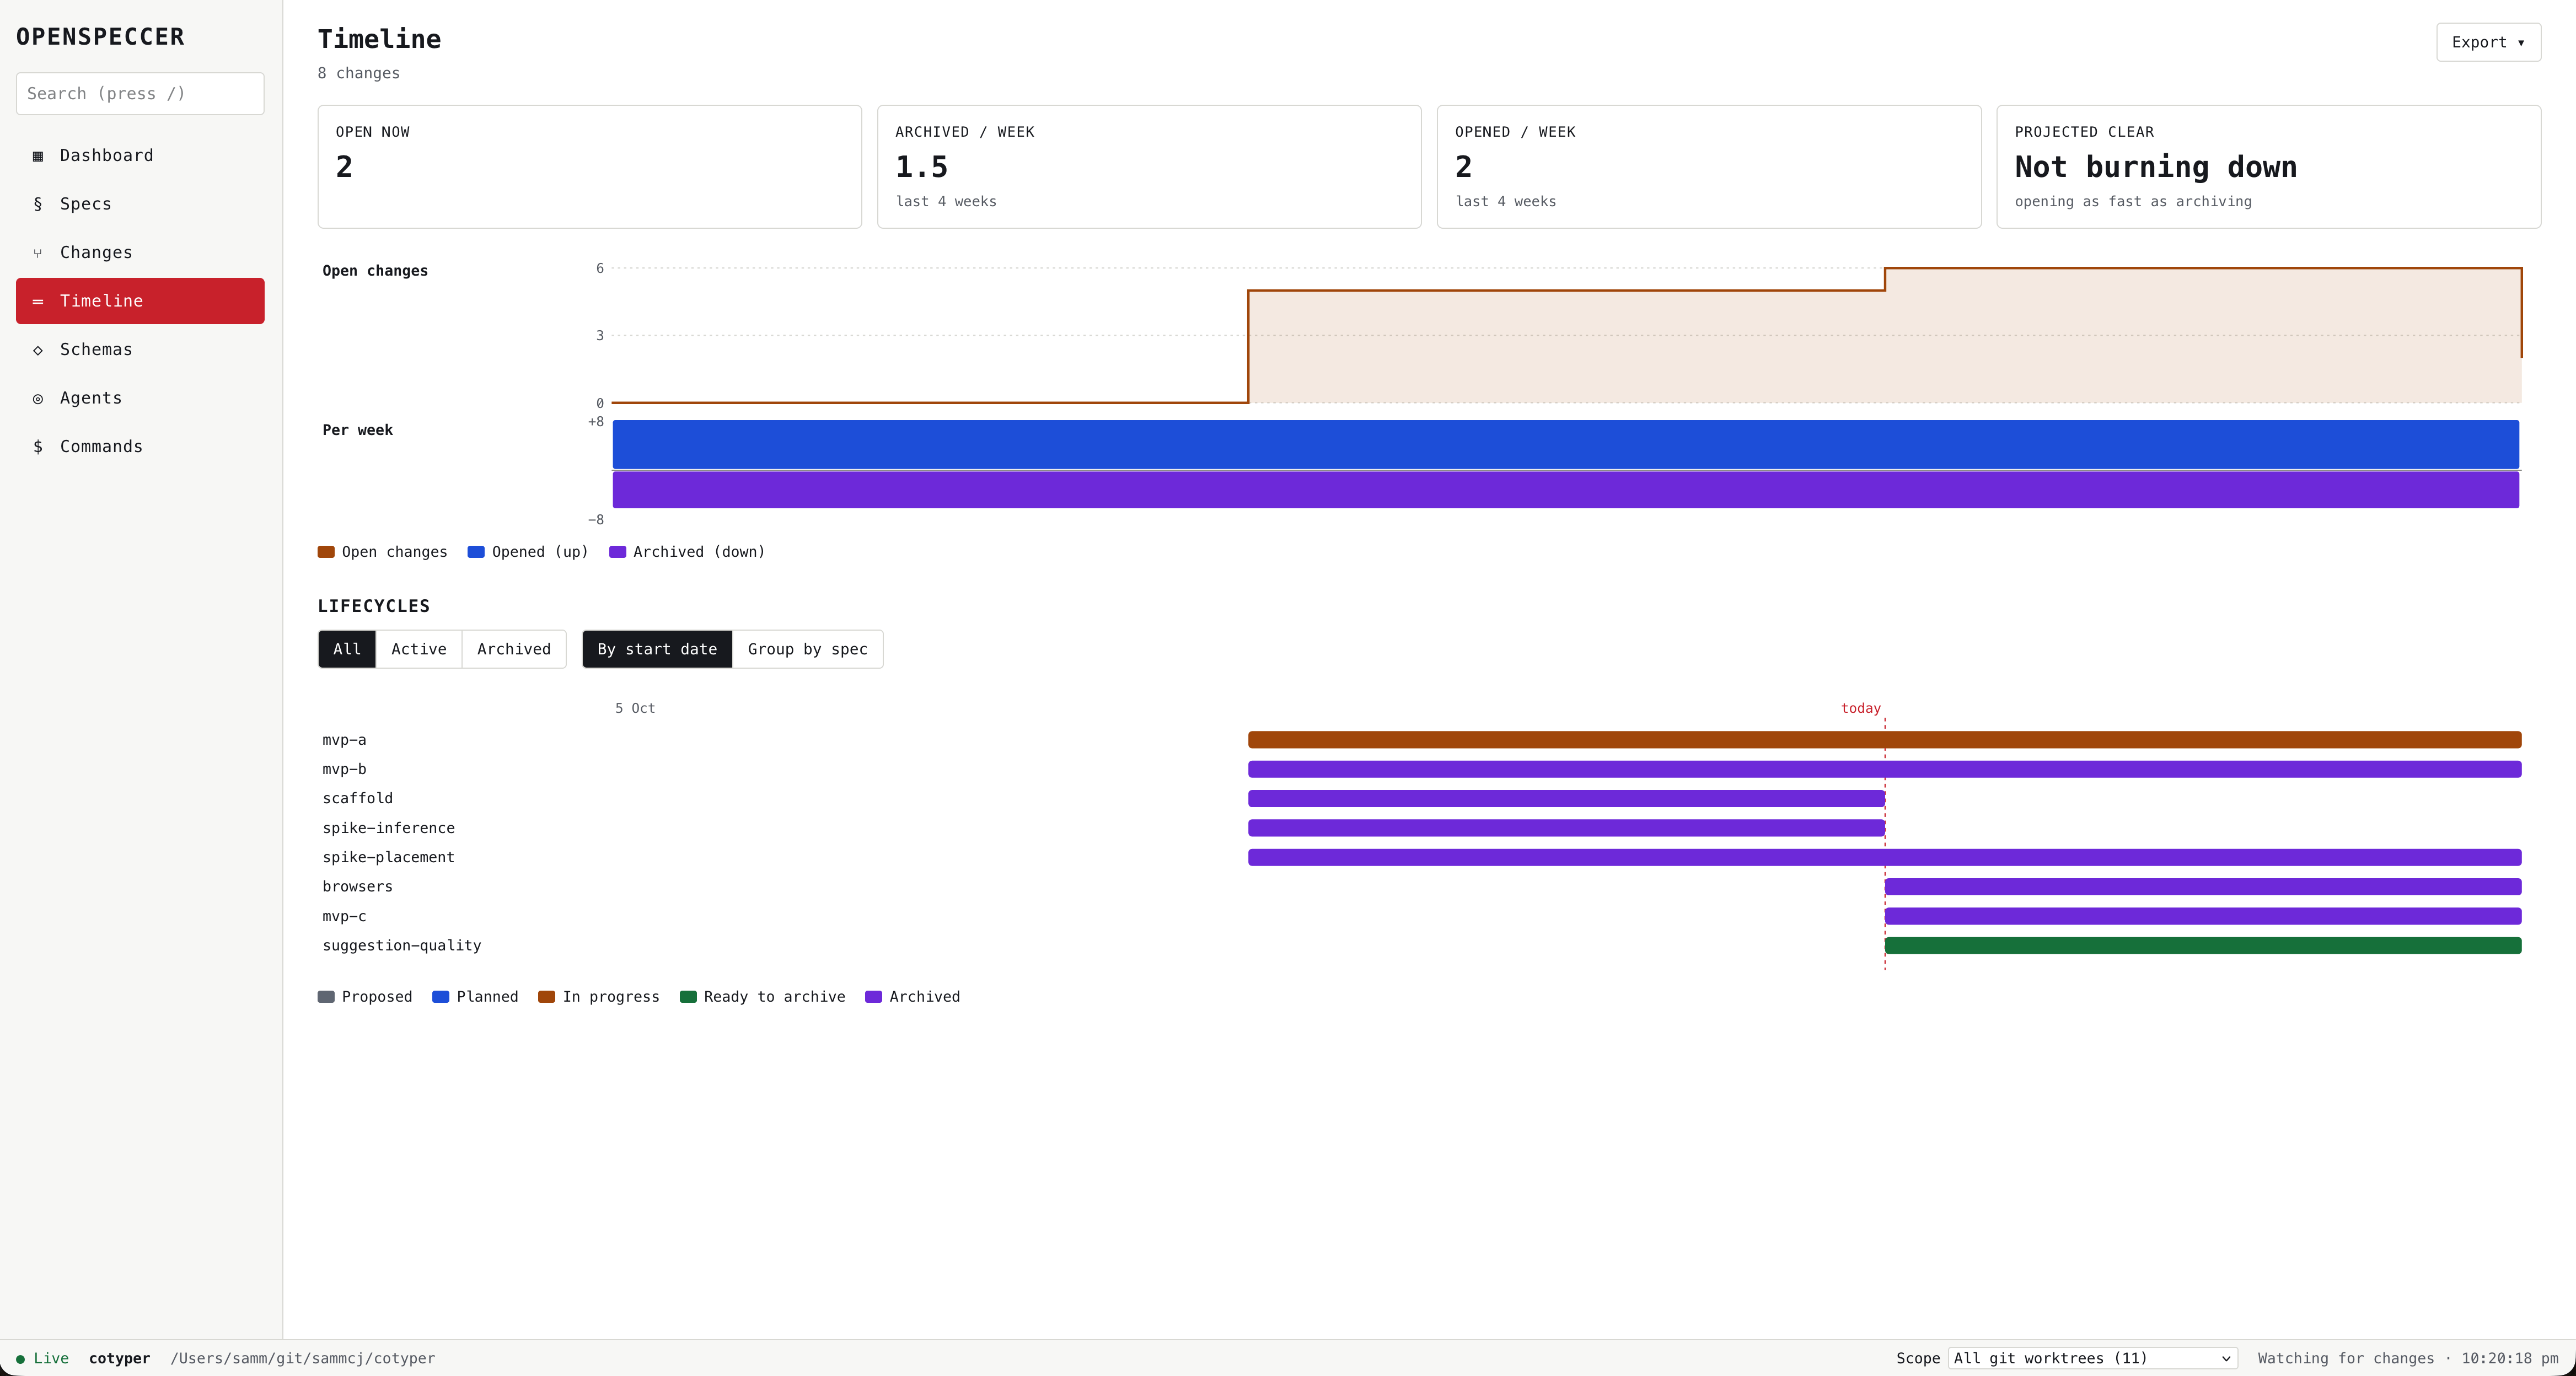Click the Archived (down) legend swatch
The width and height of the screenshot is (2576, 1376).
pos(617,552)
